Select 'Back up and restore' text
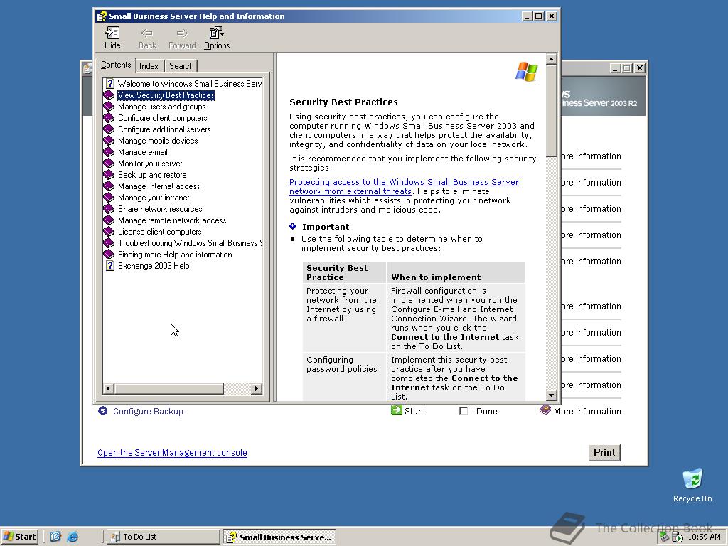728x546 pixels. 152,175
